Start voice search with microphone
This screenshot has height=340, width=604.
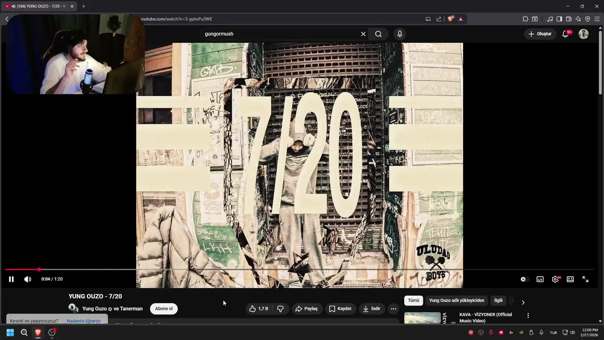click(400, 34)
